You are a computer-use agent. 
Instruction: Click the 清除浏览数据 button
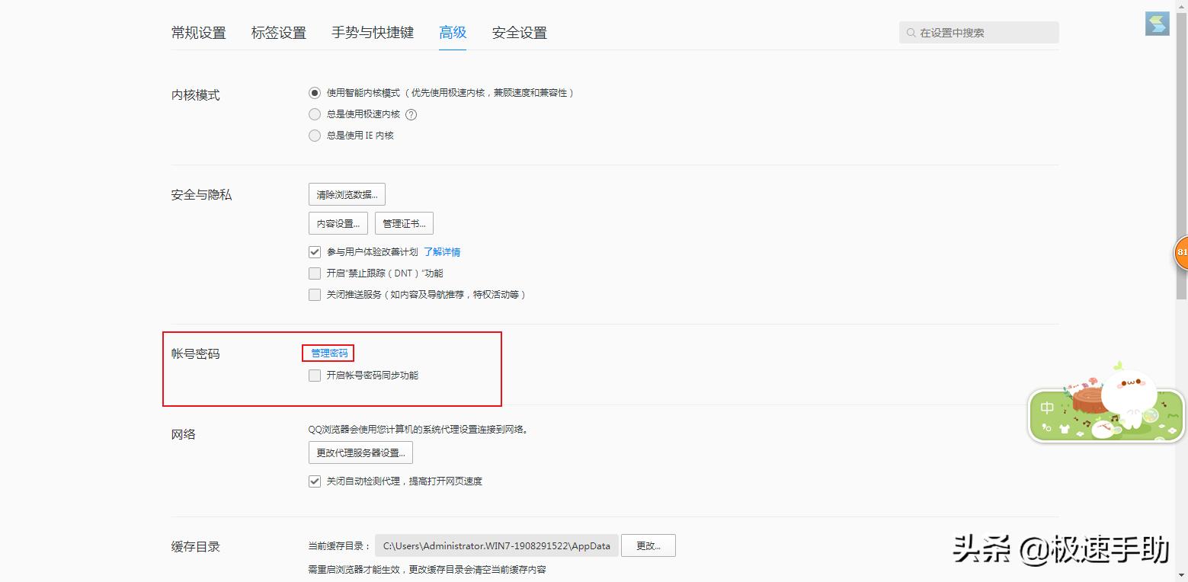[x=346, y=193]
